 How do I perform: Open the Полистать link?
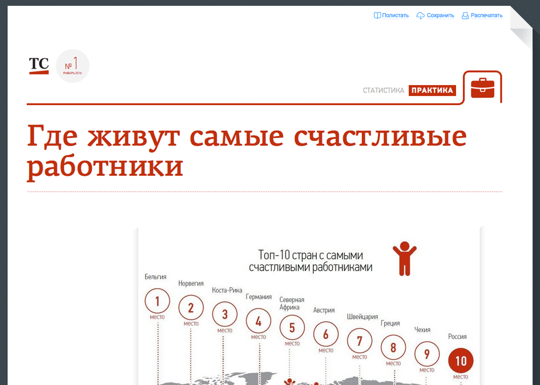point(395,15)
